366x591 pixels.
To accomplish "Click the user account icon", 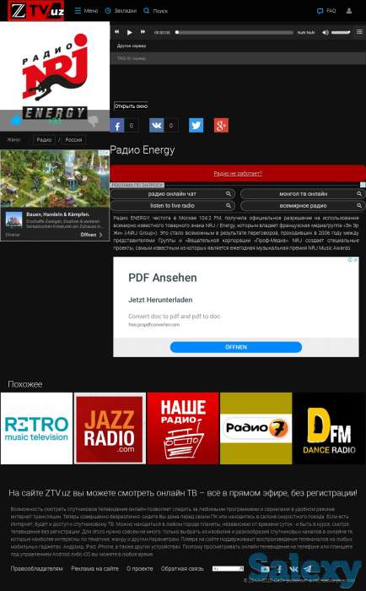I will click(349, 11).
